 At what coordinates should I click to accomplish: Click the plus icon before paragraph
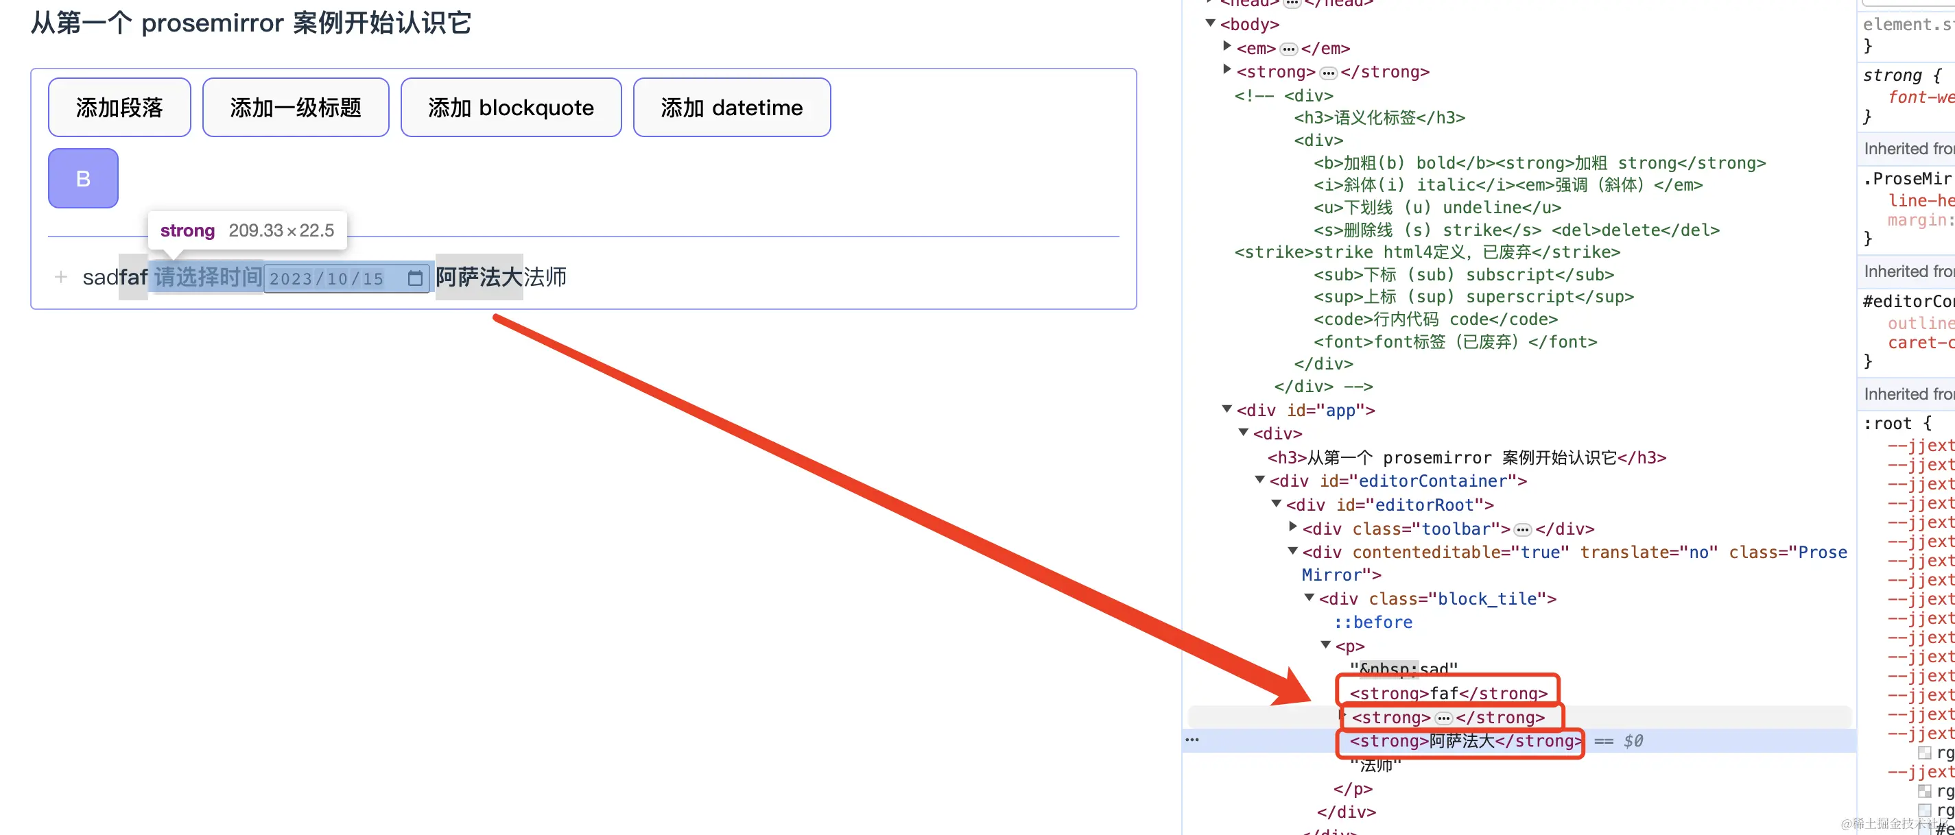pos(61,277)
